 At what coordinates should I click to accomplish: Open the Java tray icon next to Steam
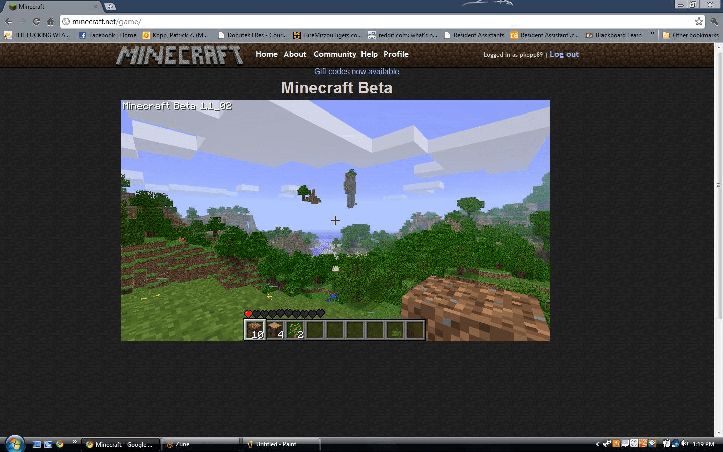coord(616,443)
